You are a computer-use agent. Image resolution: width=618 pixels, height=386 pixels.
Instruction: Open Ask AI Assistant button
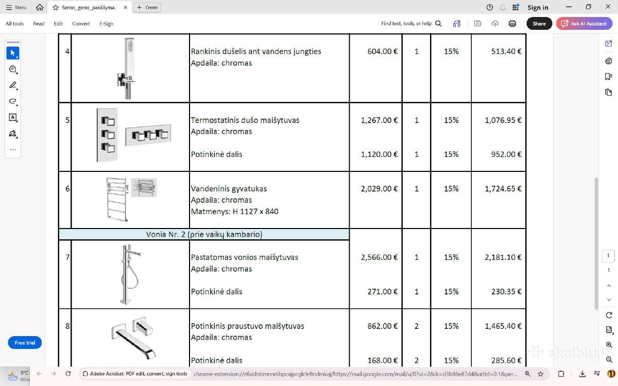(x=584, y=24)
